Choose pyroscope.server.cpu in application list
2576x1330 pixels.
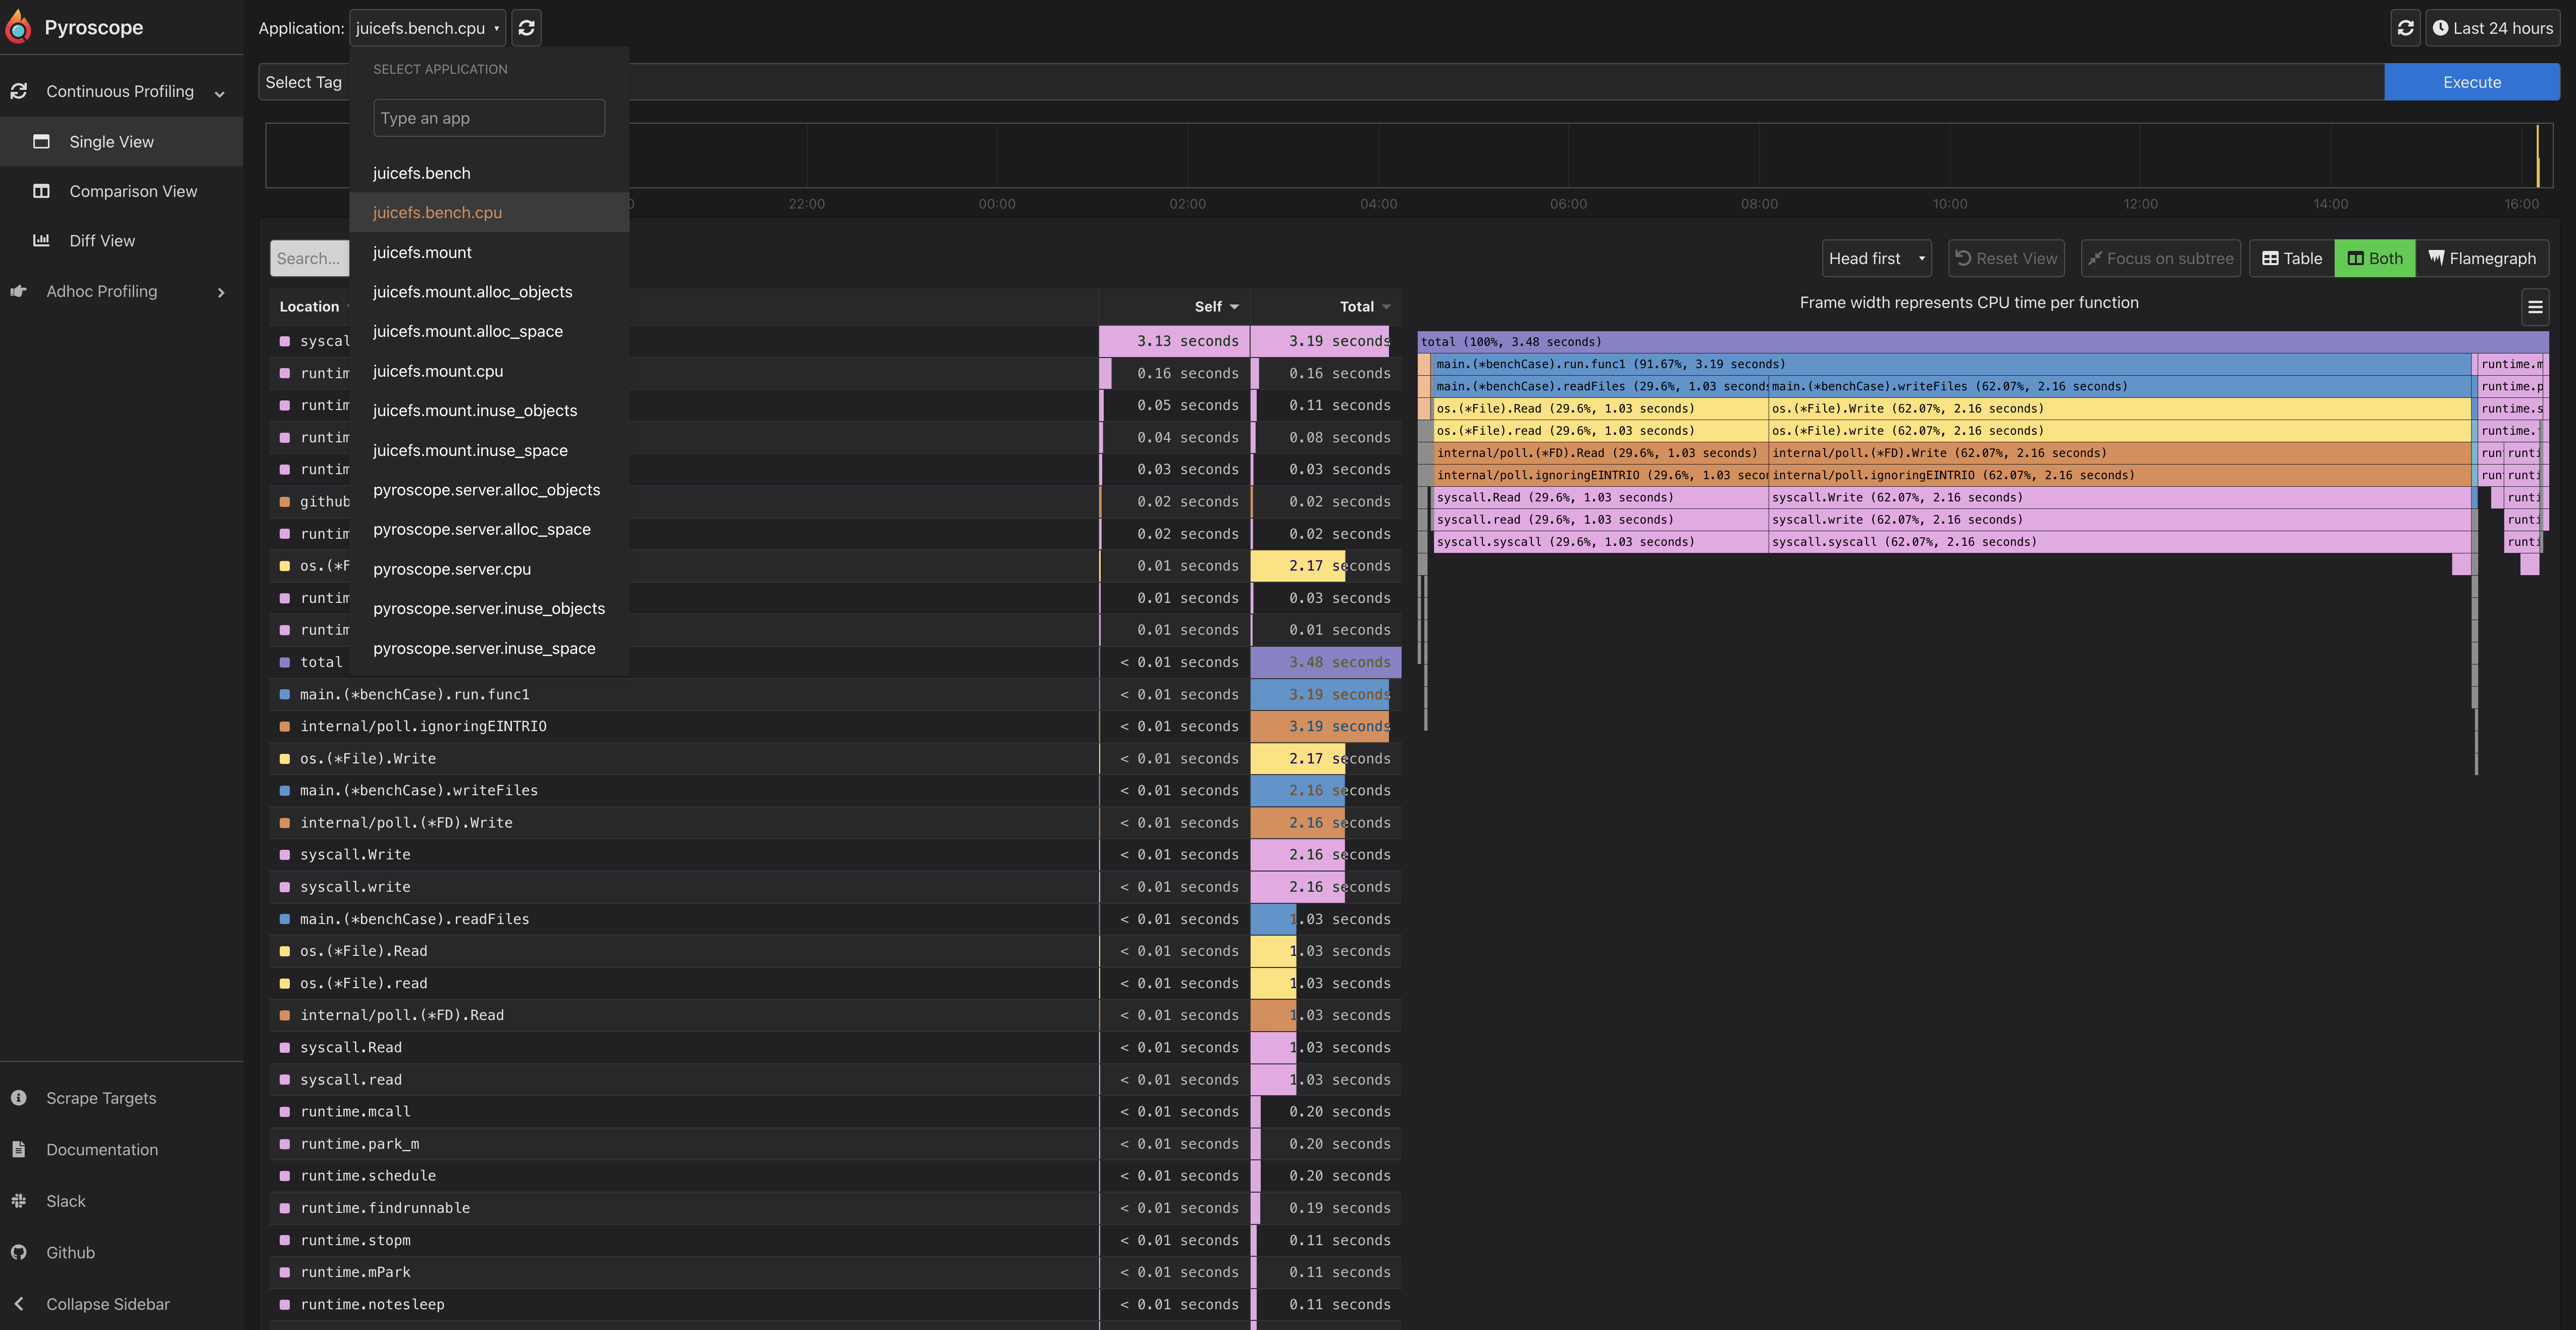point(452,569)
